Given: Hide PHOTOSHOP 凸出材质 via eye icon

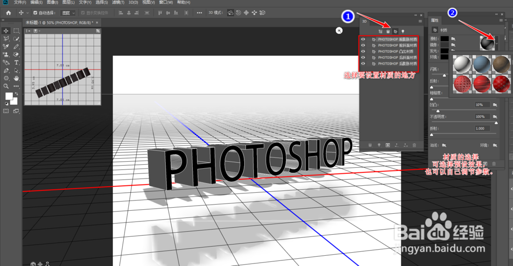Looking at the screenshot, I should pos(363,51).
